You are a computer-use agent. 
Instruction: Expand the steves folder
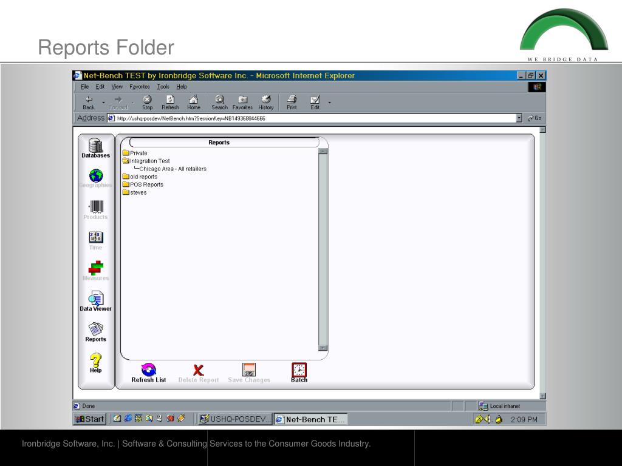click(x=134, y=192)
